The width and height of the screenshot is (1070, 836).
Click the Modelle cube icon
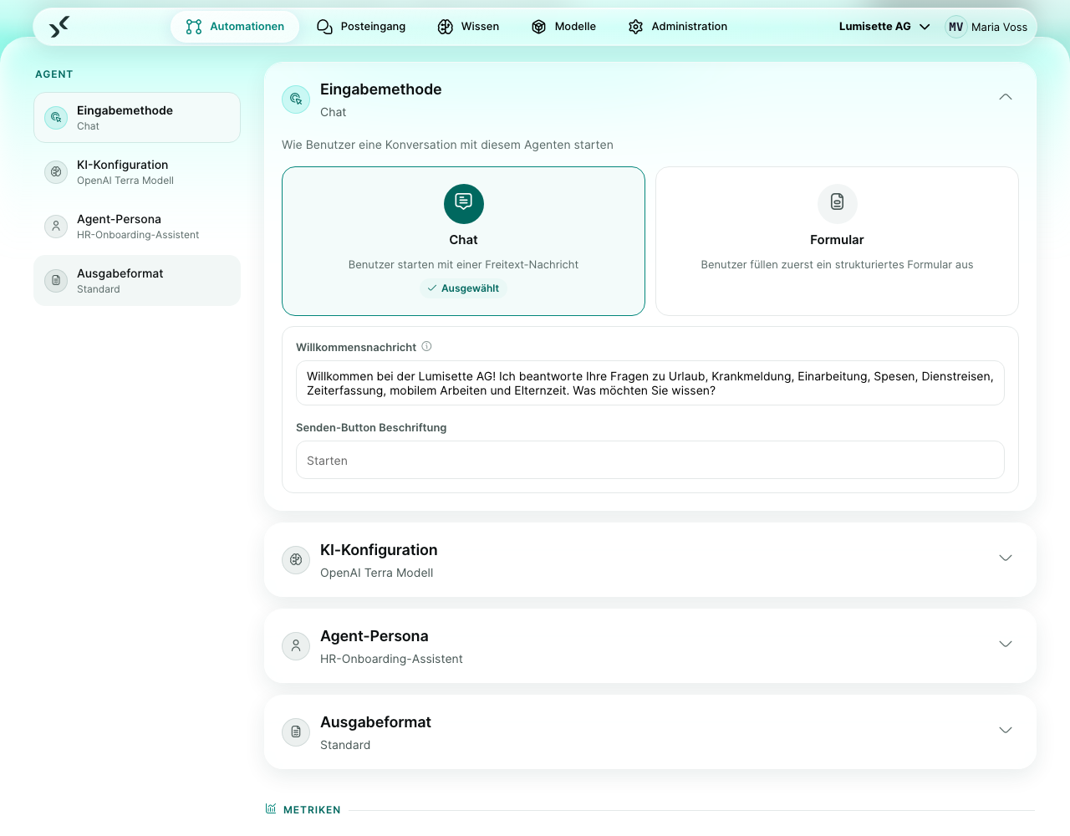pos(539,27)
